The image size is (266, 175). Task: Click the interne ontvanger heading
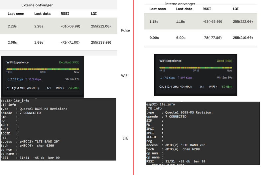point(180,4)
